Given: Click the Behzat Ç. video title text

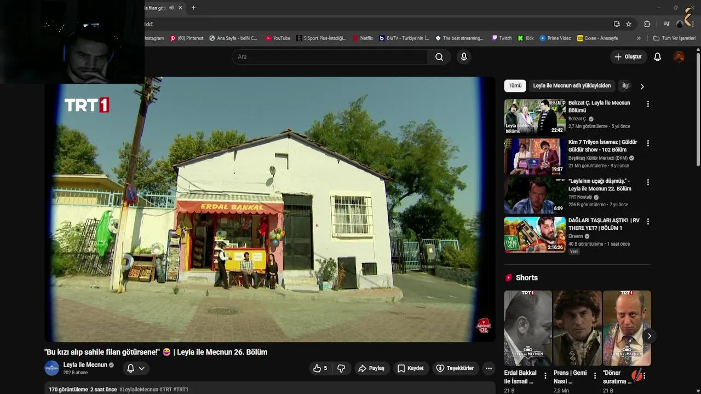Looking at the screenshot, I should (x=599, y=106).
